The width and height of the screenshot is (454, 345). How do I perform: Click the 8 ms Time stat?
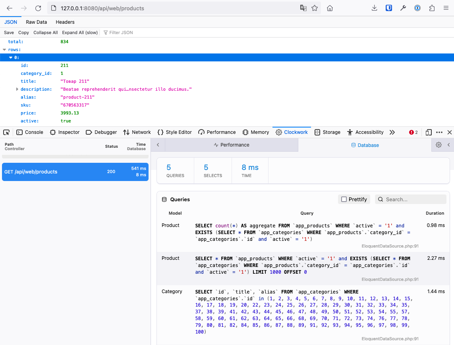[x=250, y=171]
